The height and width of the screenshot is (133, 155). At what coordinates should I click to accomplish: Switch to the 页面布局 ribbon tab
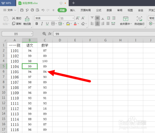pos(86,10)
